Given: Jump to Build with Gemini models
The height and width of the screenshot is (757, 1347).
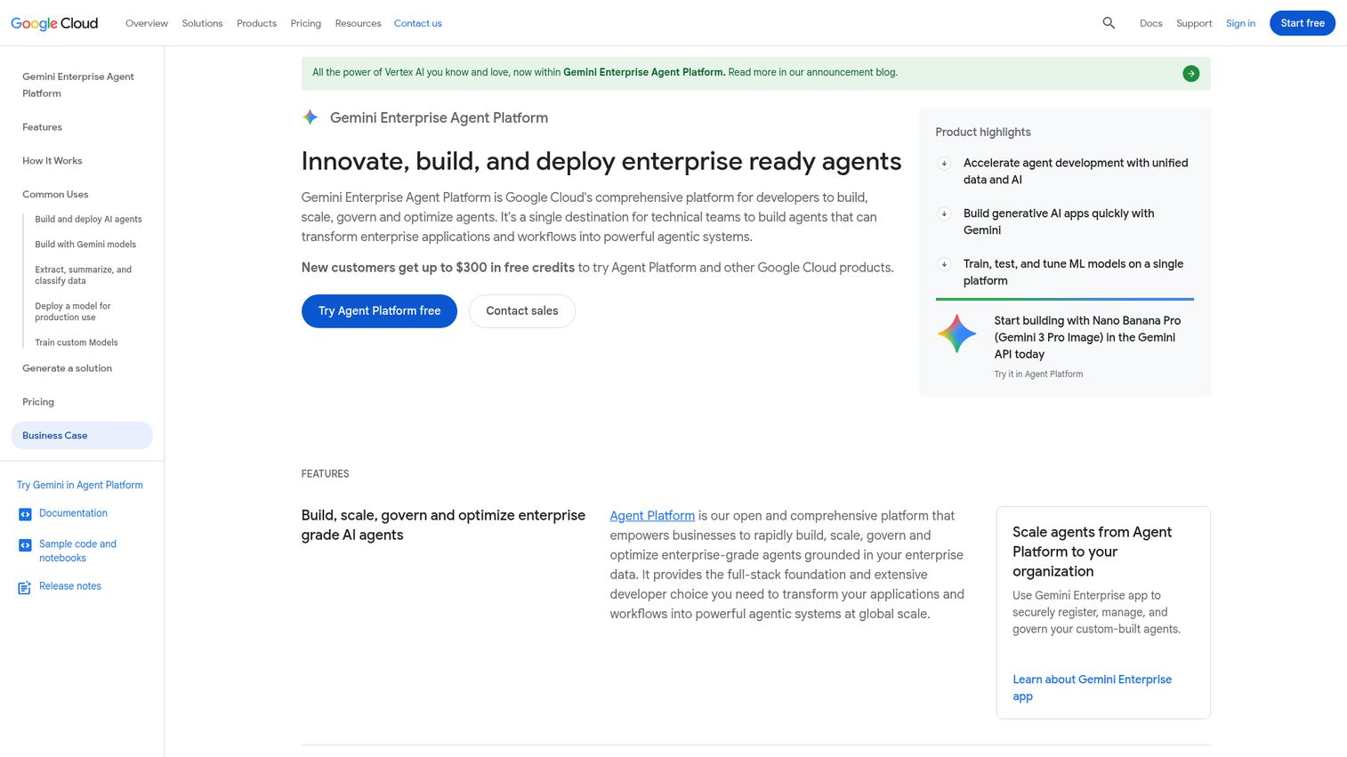Looking at the screenshot, I should (x=85, y=244).
